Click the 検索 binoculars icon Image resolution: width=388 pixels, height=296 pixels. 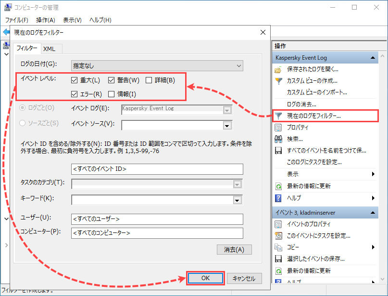click(x=278, y=139)
